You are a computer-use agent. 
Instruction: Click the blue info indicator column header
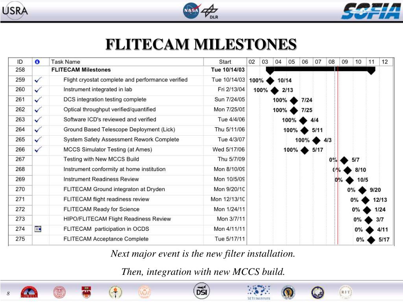pyautogui.click(x=37, y=62)
